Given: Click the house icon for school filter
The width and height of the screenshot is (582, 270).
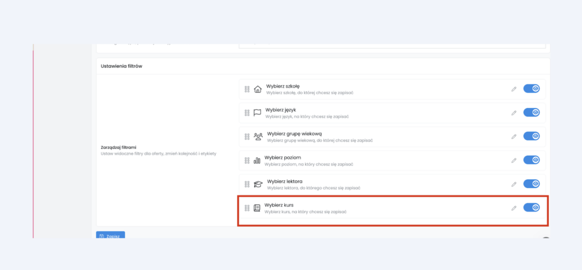Looking at the screenshot, I should tap(257, 89).
